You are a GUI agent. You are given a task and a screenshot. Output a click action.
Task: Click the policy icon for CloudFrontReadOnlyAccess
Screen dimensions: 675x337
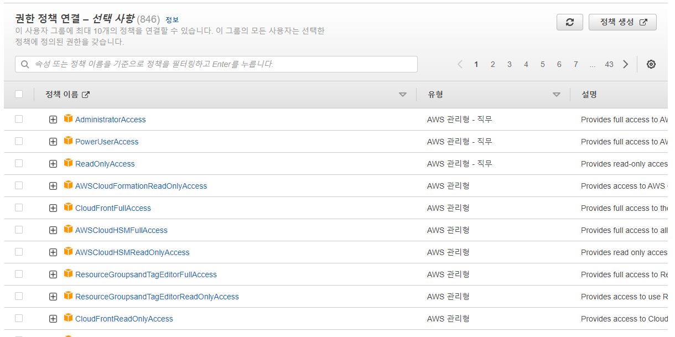click(68, 318)
